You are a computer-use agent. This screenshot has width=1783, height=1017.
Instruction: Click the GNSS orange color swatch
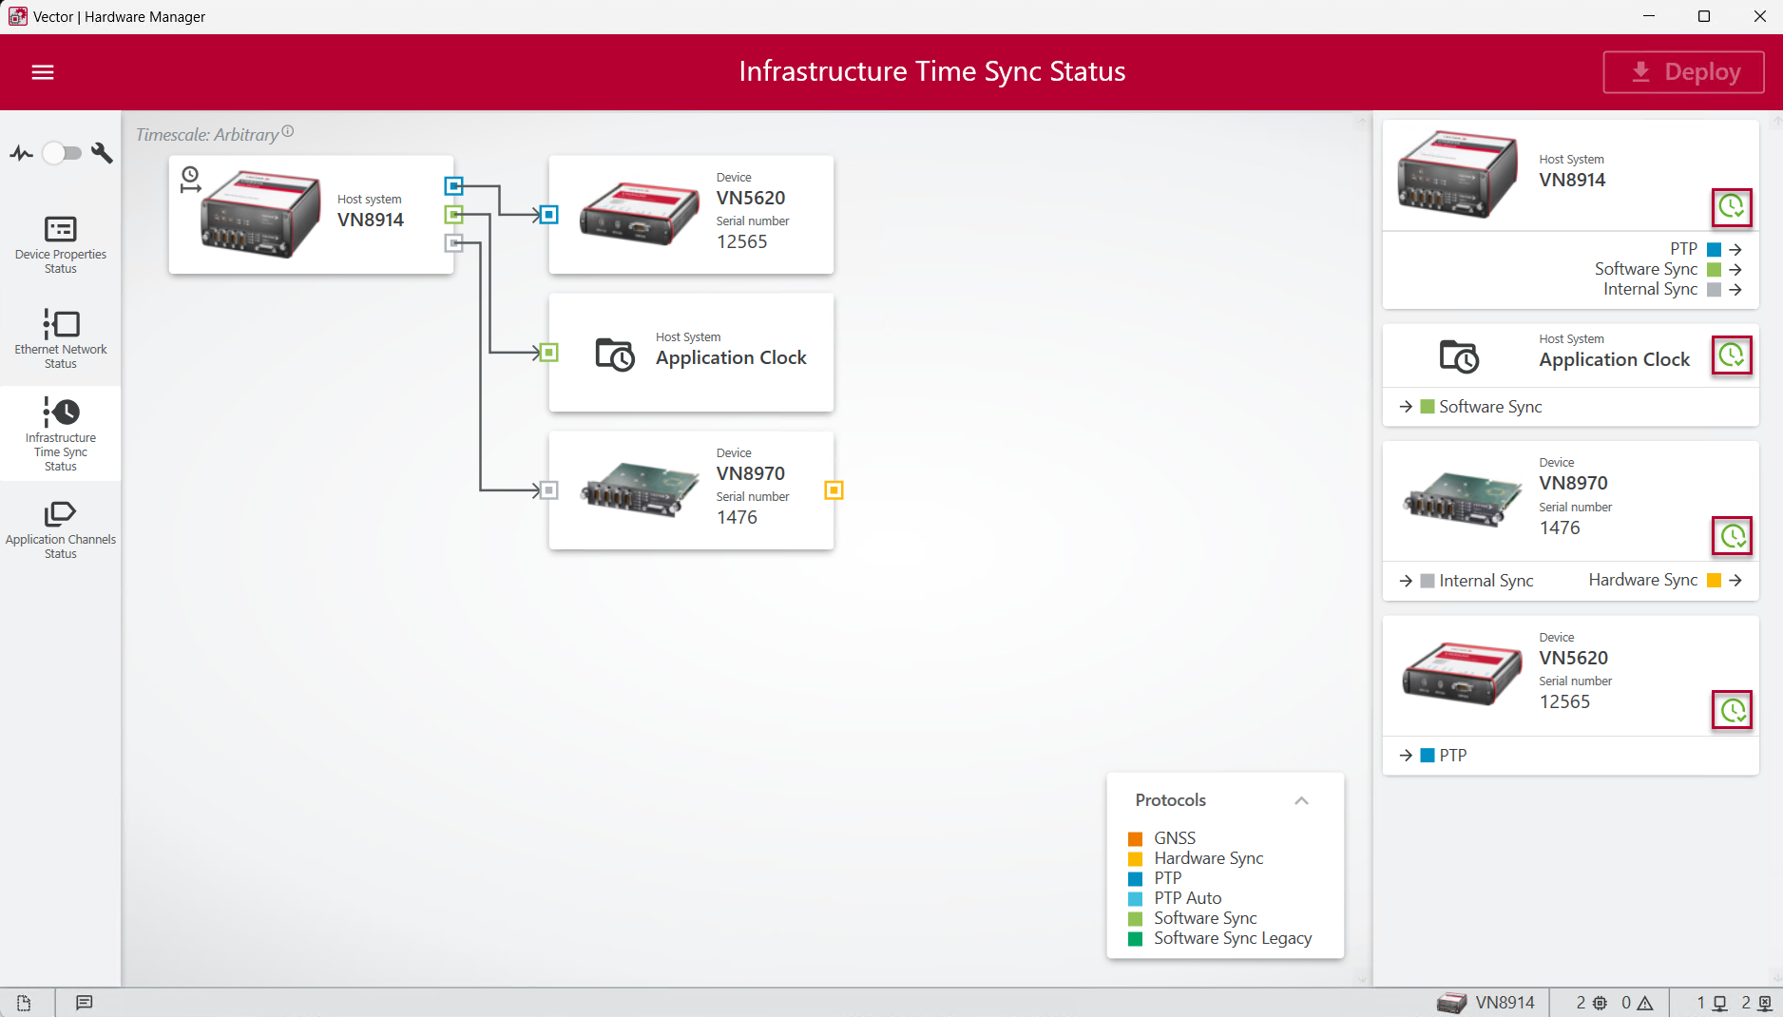1135,838
